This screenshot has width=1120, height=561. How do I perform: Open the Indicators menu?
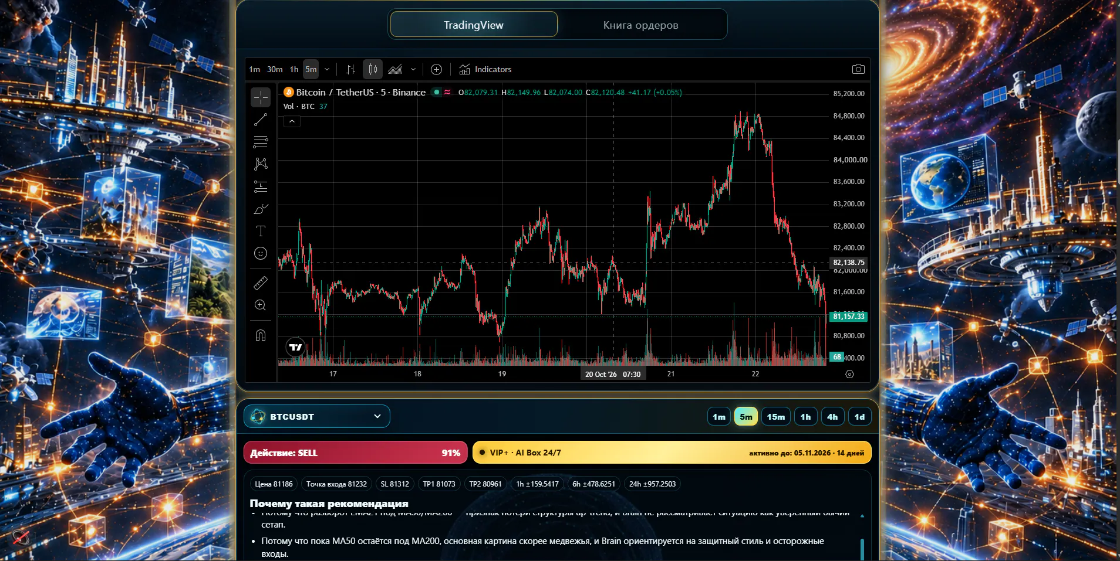point(485,69)
